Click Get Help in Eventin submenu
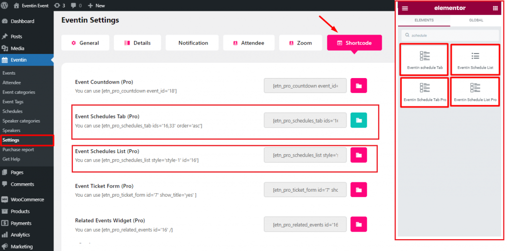 [x=11, y=159]
